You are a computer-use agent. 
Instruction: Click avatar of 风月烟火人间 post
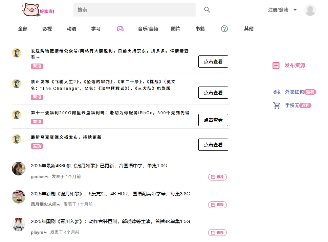coord(19,197)
